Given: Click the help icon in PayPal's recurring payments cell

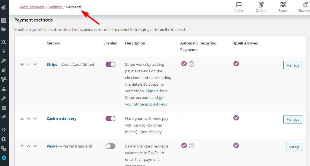Looking at the screenshot, I should (192, 146).
